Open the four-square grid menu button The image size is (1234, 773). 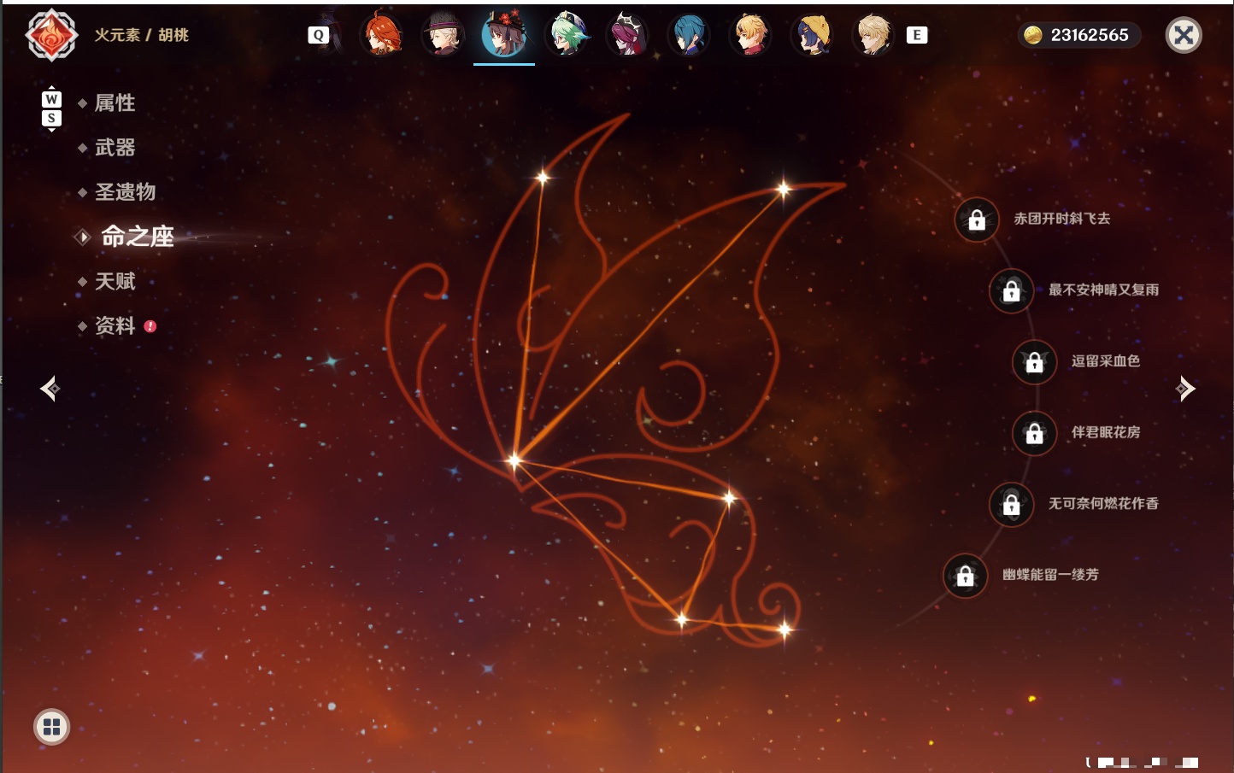pyautogui.click(x=51, y=727)
